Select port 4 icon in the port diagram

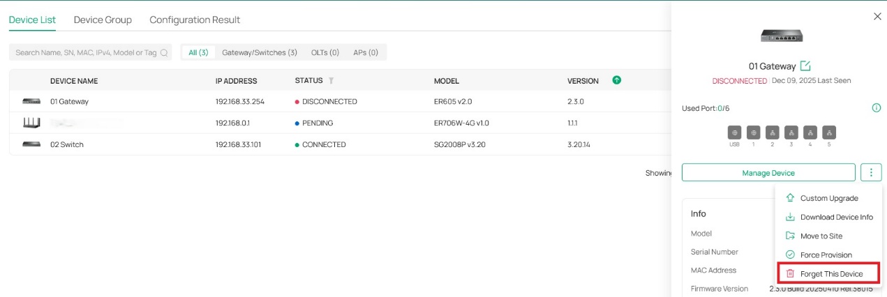click(x=810, y=132)
